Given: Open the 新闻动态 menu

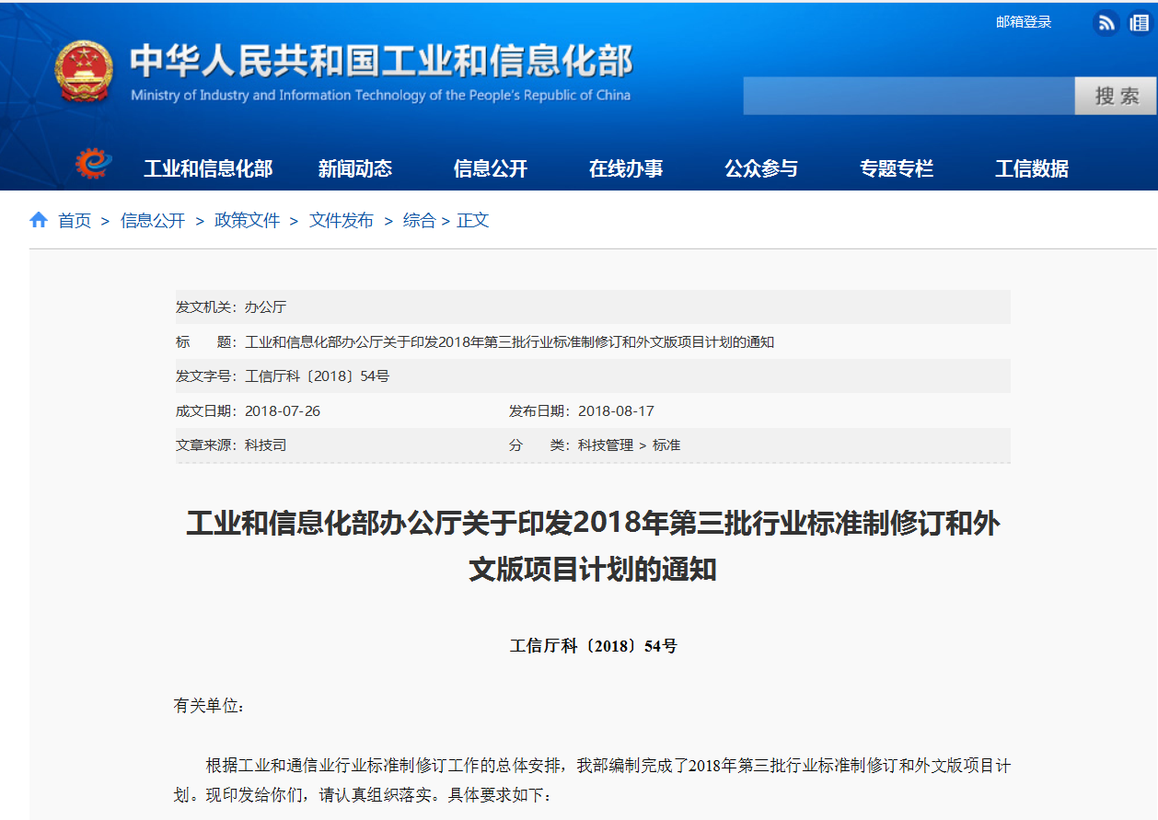Looking at the screenshot, I should coord(355,168).
